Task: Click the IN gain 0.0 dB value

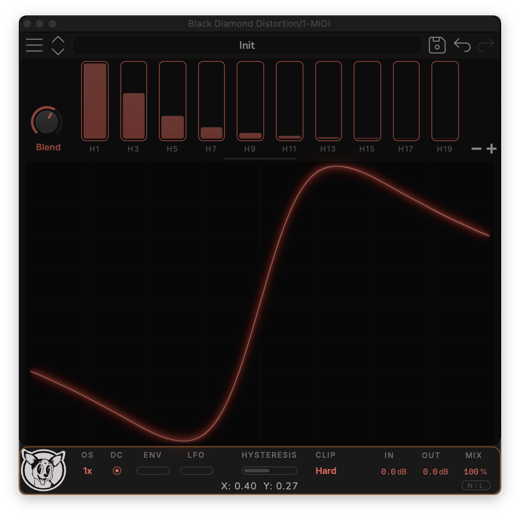Action: click(394, 472)
